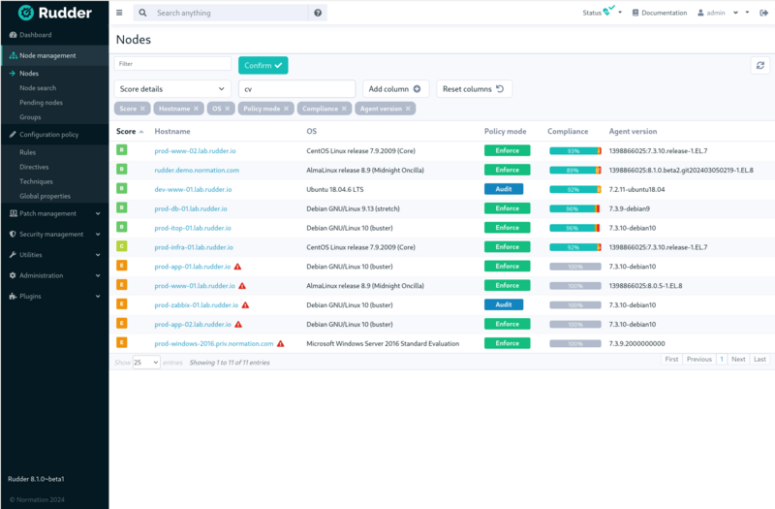This screenshot has height=509, width=775.
Task: Go to Pending nodes
Action: coord(41,103)
